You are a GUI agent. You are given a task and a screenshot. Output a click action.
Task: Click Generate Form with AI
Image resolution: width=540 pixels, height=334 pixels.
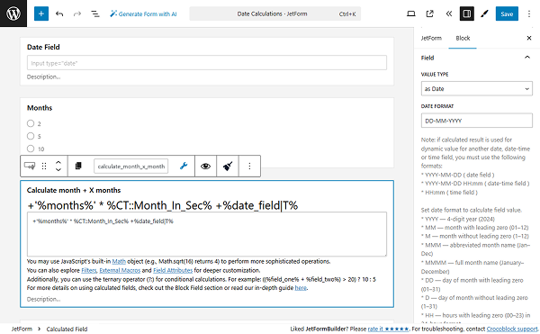[x=143, y=14]
